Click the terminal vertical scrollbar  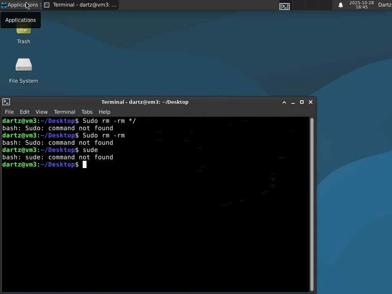(312, 204)
